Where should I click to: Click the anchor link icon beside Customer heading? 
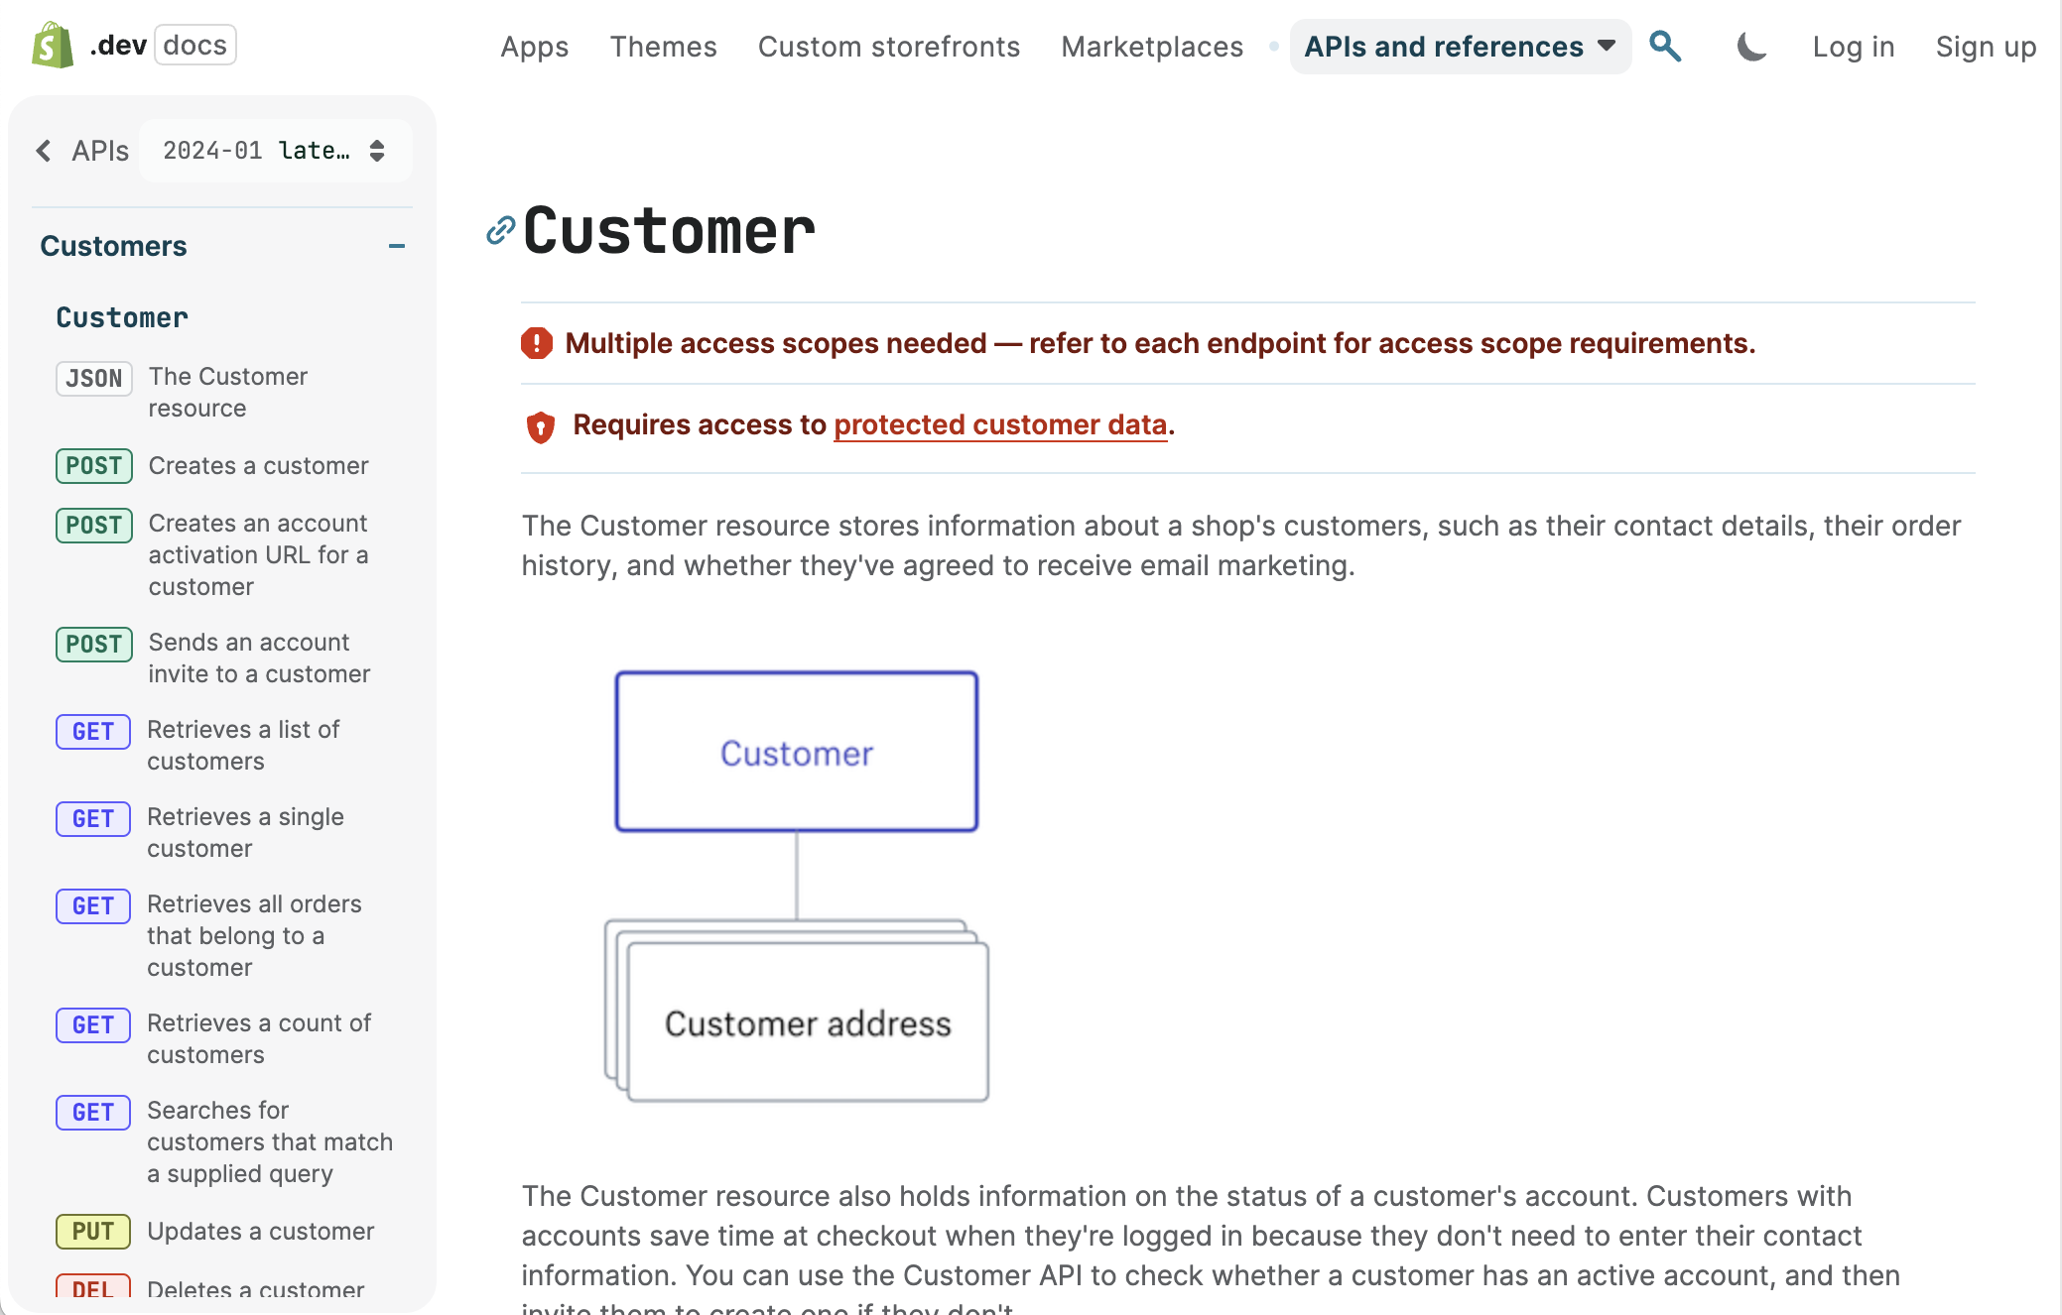pos(500,231)
